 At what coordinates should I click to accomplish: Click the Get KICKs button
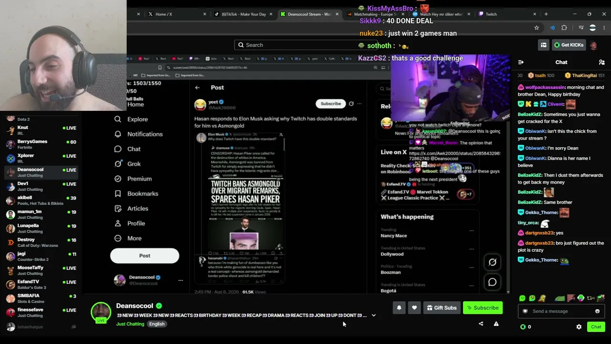pyautogui.click(x=569, y=45)
